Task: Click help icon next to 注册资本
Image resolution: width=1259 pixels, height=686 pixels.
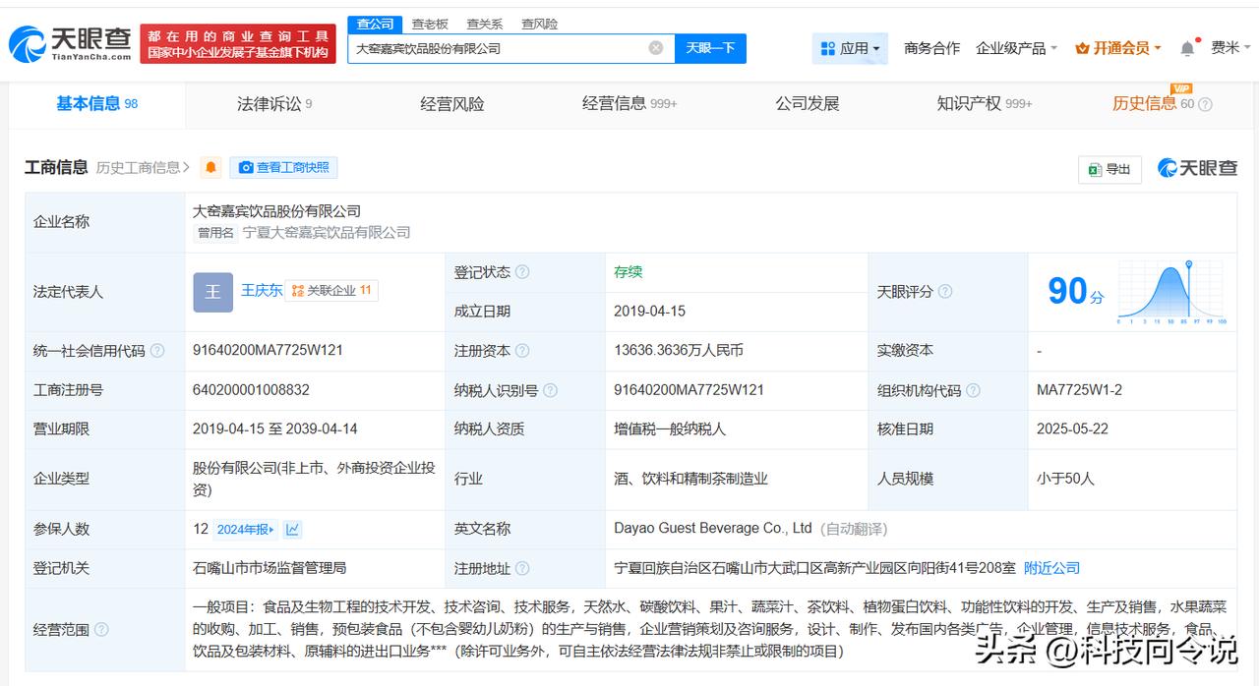Action: pyautogui.click(x=522, y=351)
